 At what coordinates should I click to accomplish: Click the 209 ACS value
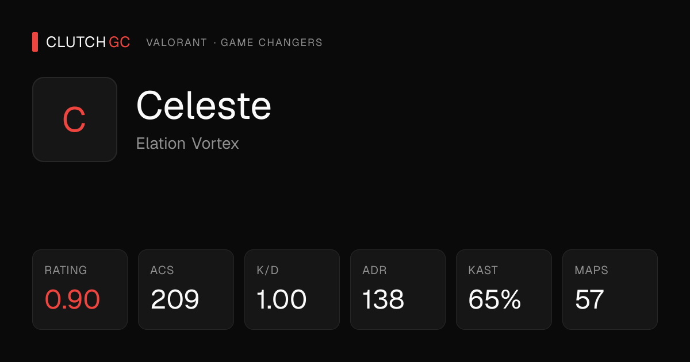(175, 300)
